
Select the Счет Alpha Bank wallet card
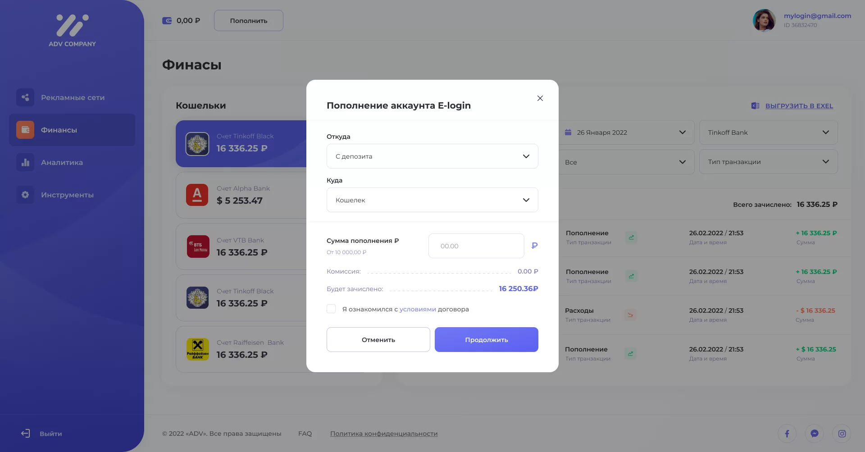241,195
